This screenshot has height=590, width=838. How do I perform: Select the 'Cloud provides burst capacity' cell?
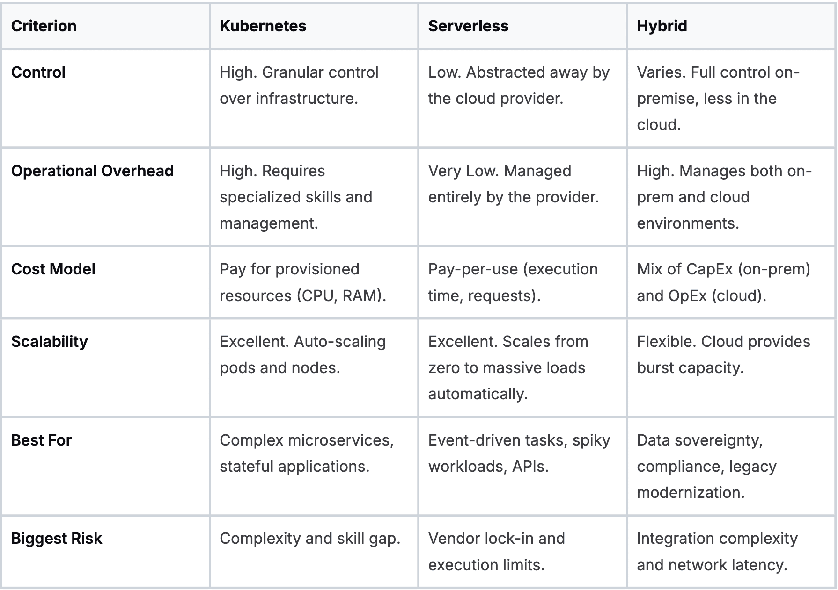coord(723,355)
